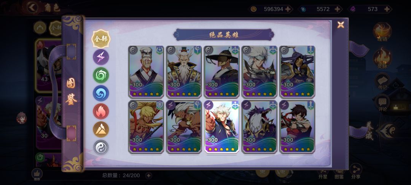Add purple gems using plus beside 573
The image size is (411, 185).
[x=387, y=9]
